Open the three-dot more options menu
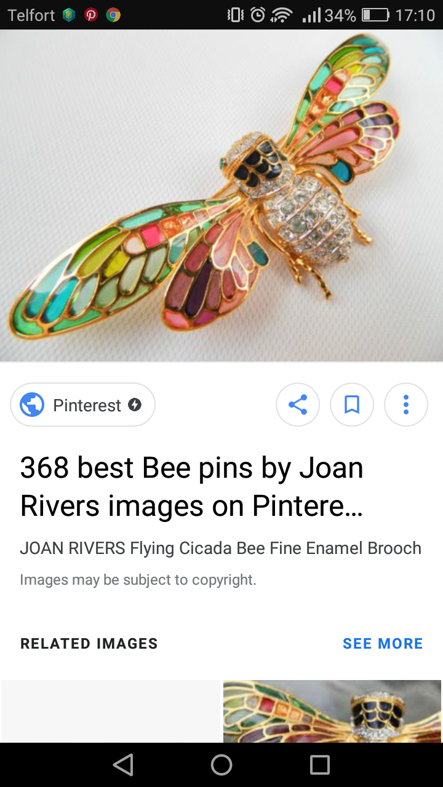Image resolution: width=443 pixels, height=787 pixels. click(406, 405)
